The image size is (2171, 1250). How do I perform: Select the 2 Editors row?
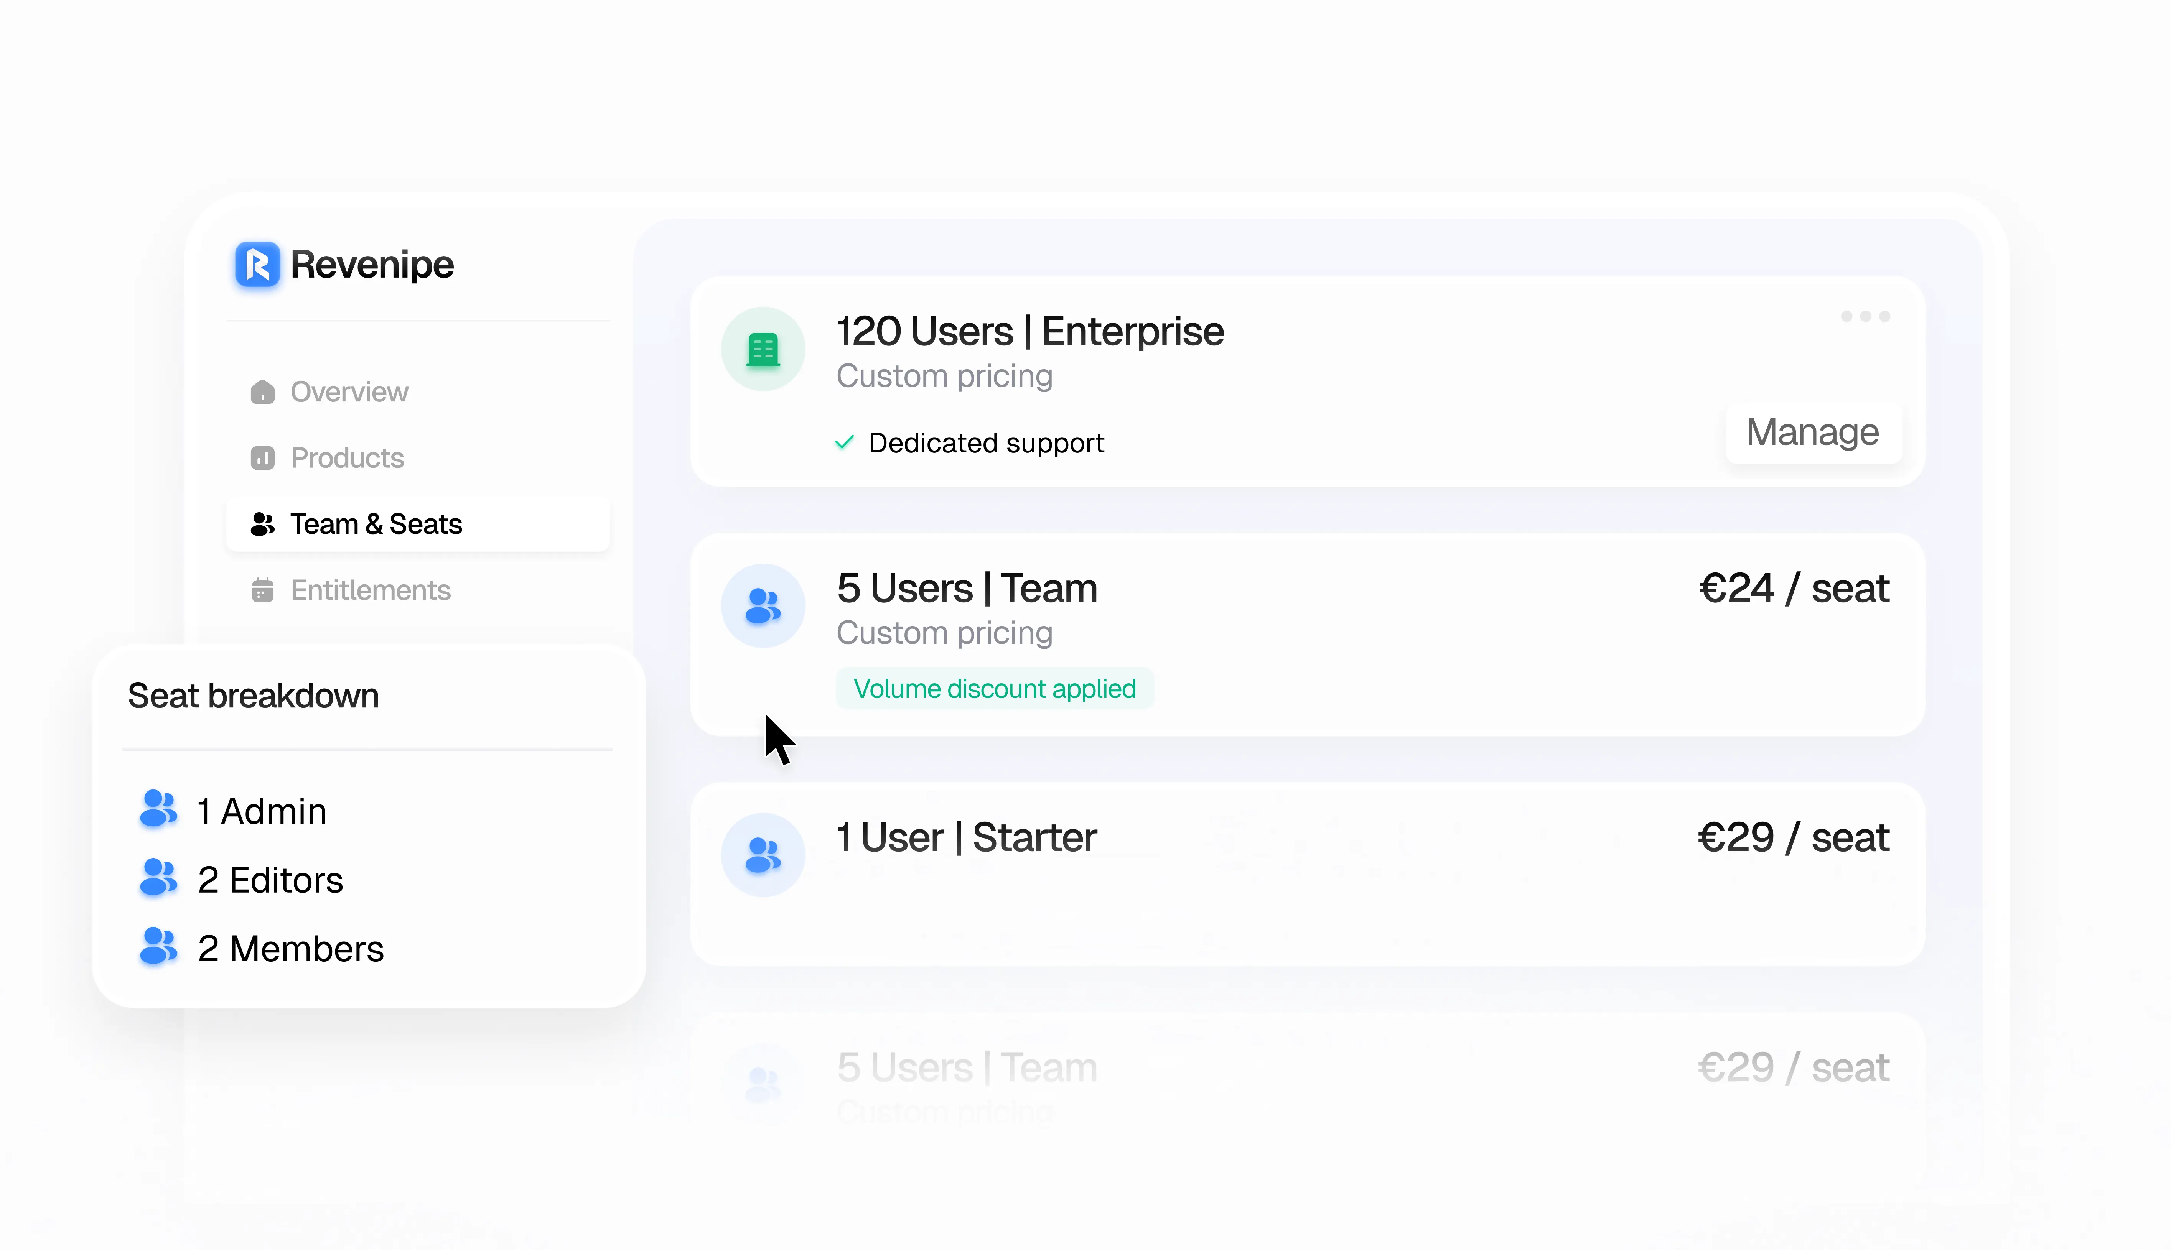click(x=367, y=879)
